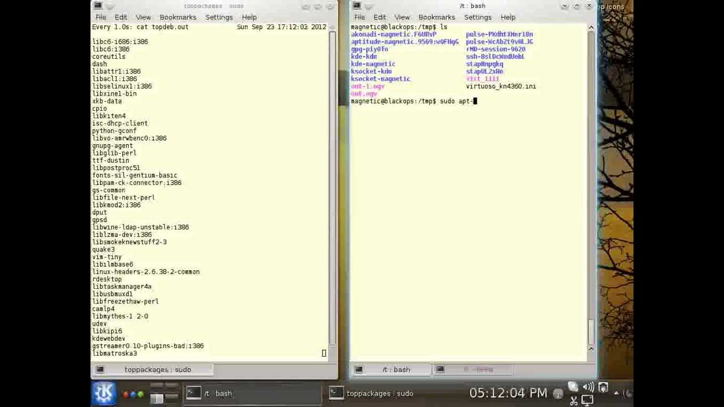
Task: Open Klipper scissors clipboard tray icon
Action: (x=574, y=401)
